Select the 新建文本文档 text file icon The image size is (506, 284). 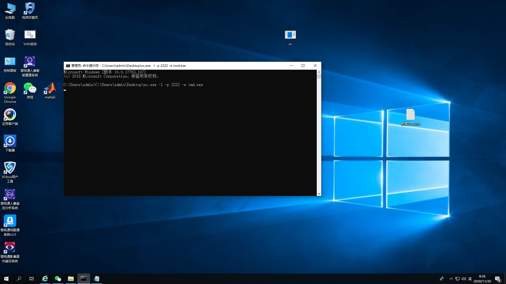click(x=410, y=115)
